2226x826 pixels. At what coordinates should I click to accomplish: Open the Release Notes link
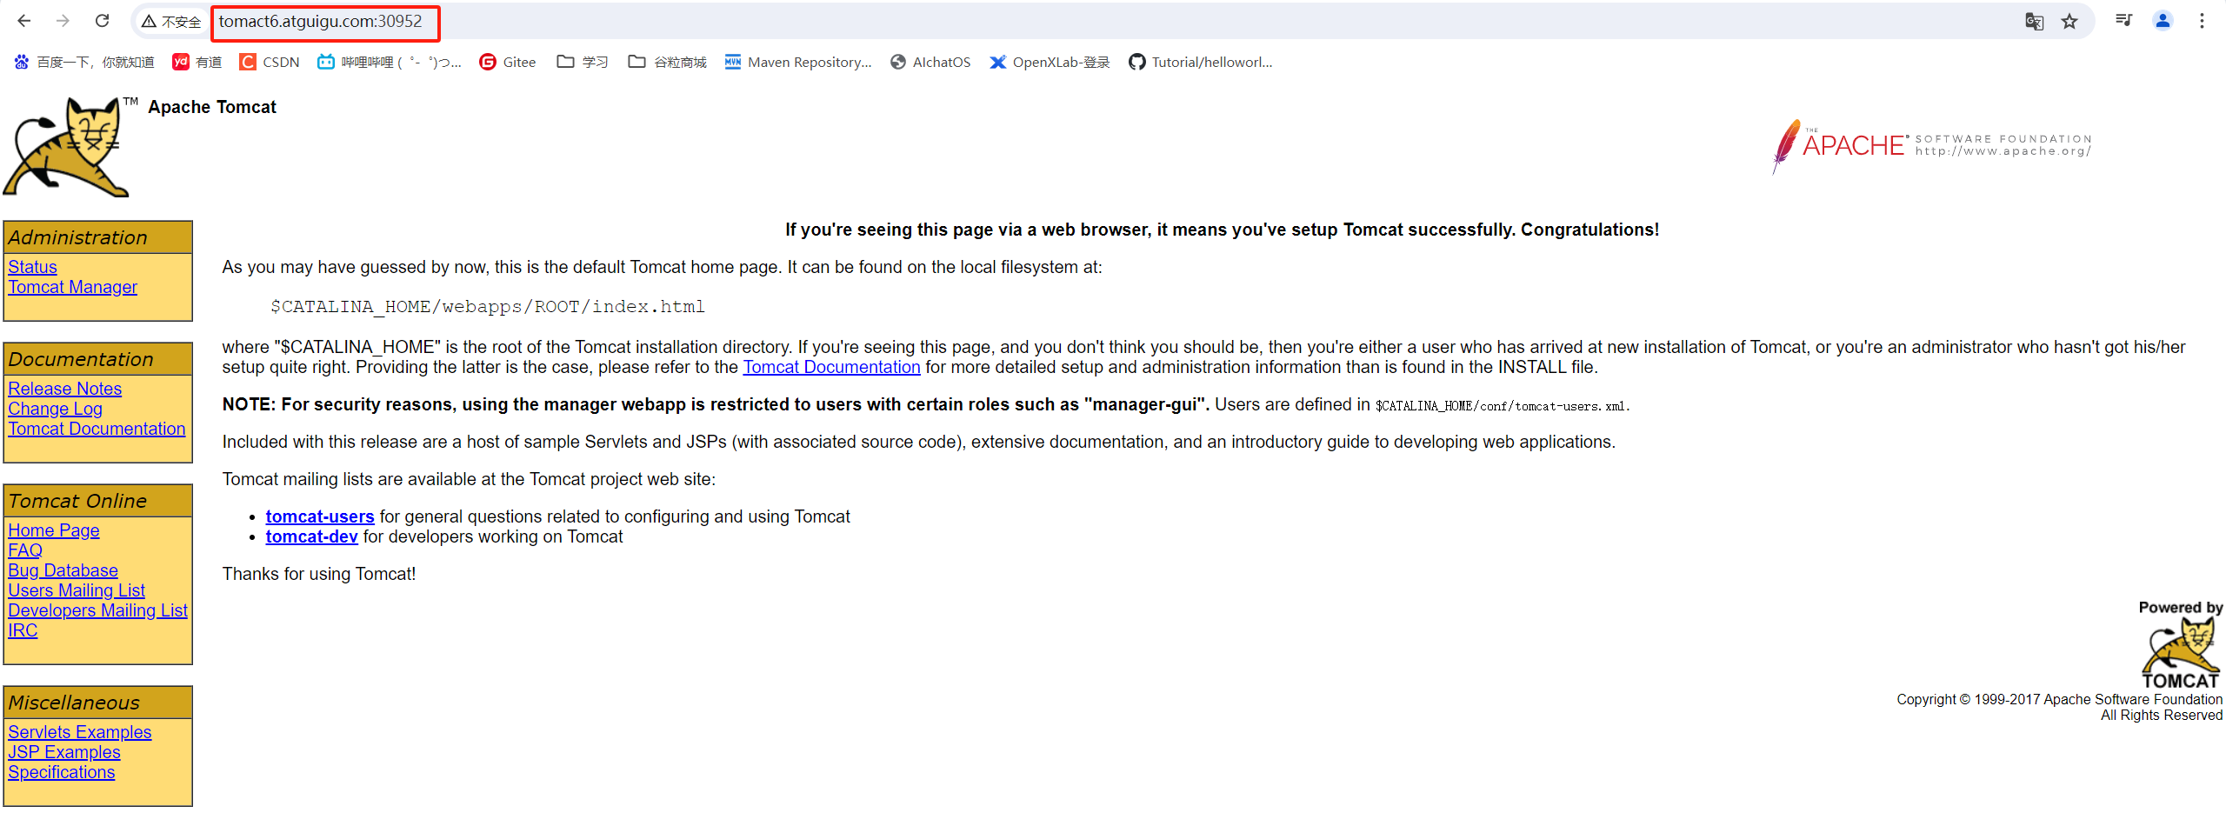(65, 389)
